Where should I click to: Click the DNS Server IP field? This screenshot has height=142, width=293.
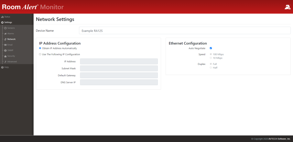(119, 82)
